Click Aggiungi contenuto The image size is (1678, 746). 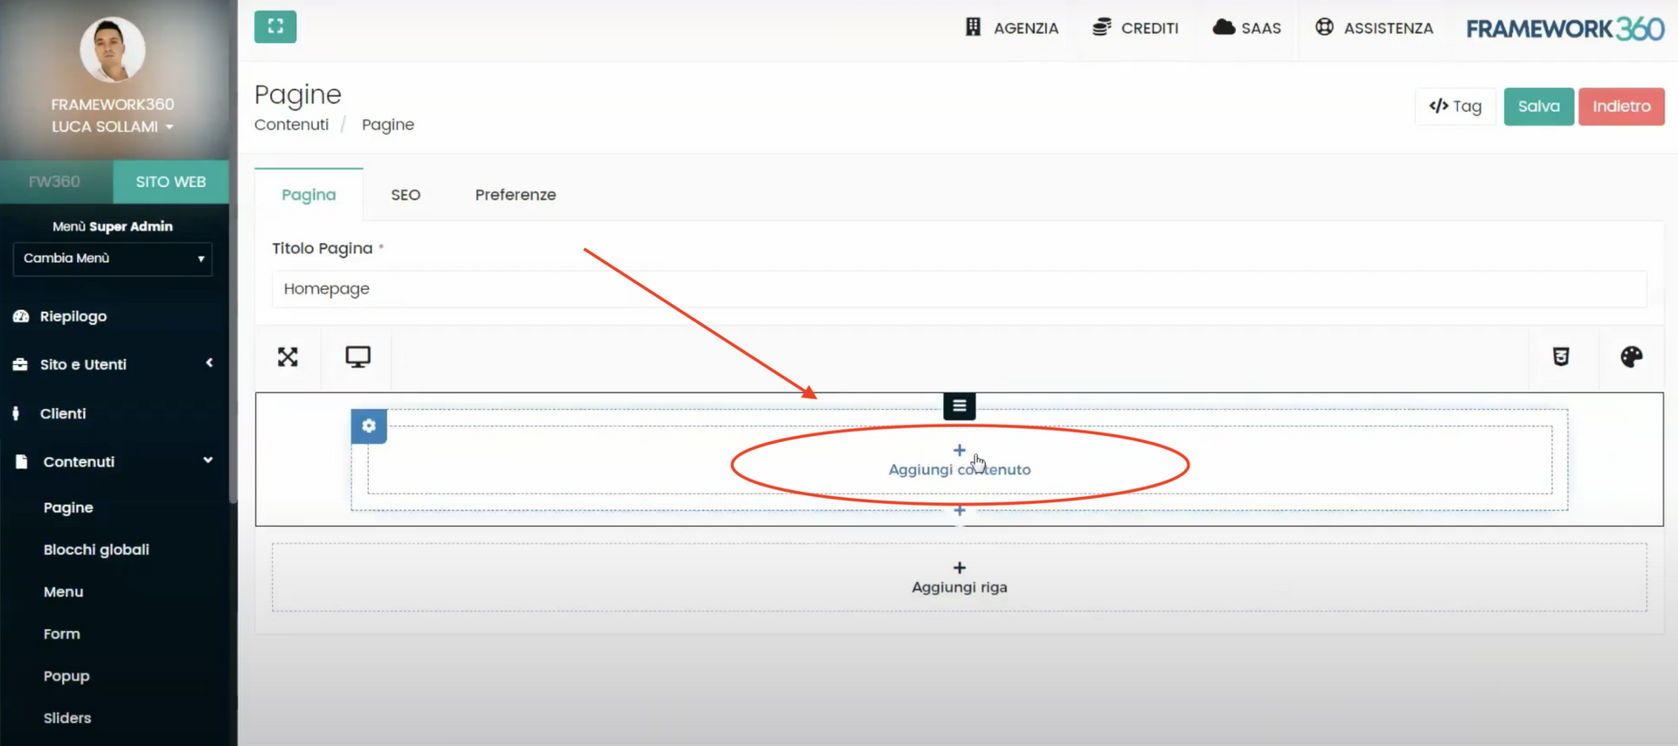click(x=959, y=460)
